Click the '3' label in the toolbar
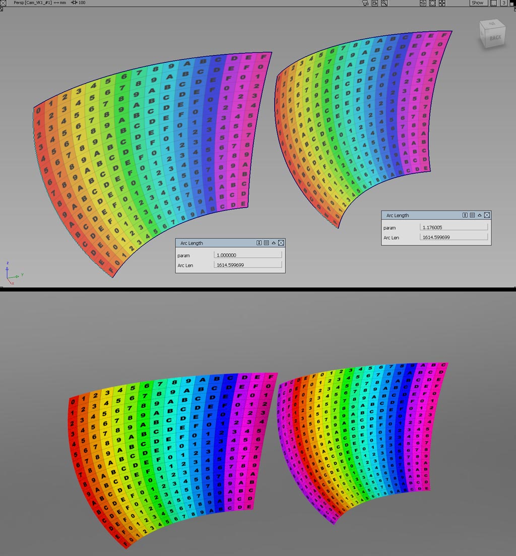The height and width of the screenshot is (556, 516). click(x=503, y=3)
